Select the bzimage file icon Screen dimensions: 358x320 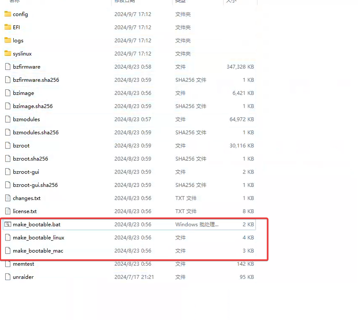point(8,93)
